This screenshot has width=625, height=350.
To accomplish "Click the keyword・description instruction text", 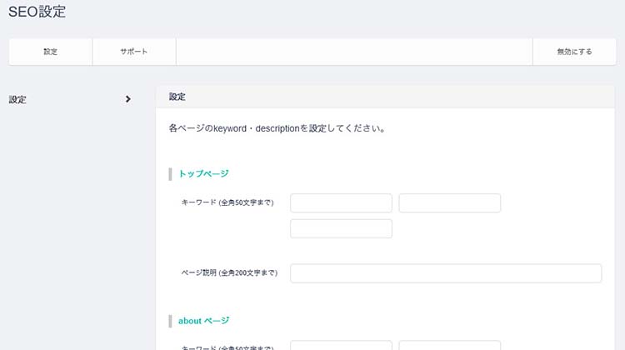I will pyautogui.click(x=277, y=128).
